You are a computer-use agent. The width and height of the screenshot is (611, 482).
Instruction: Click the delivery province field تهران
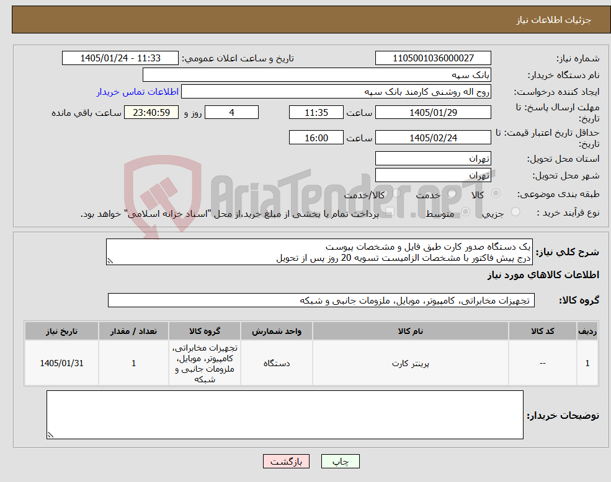point(433,159)
